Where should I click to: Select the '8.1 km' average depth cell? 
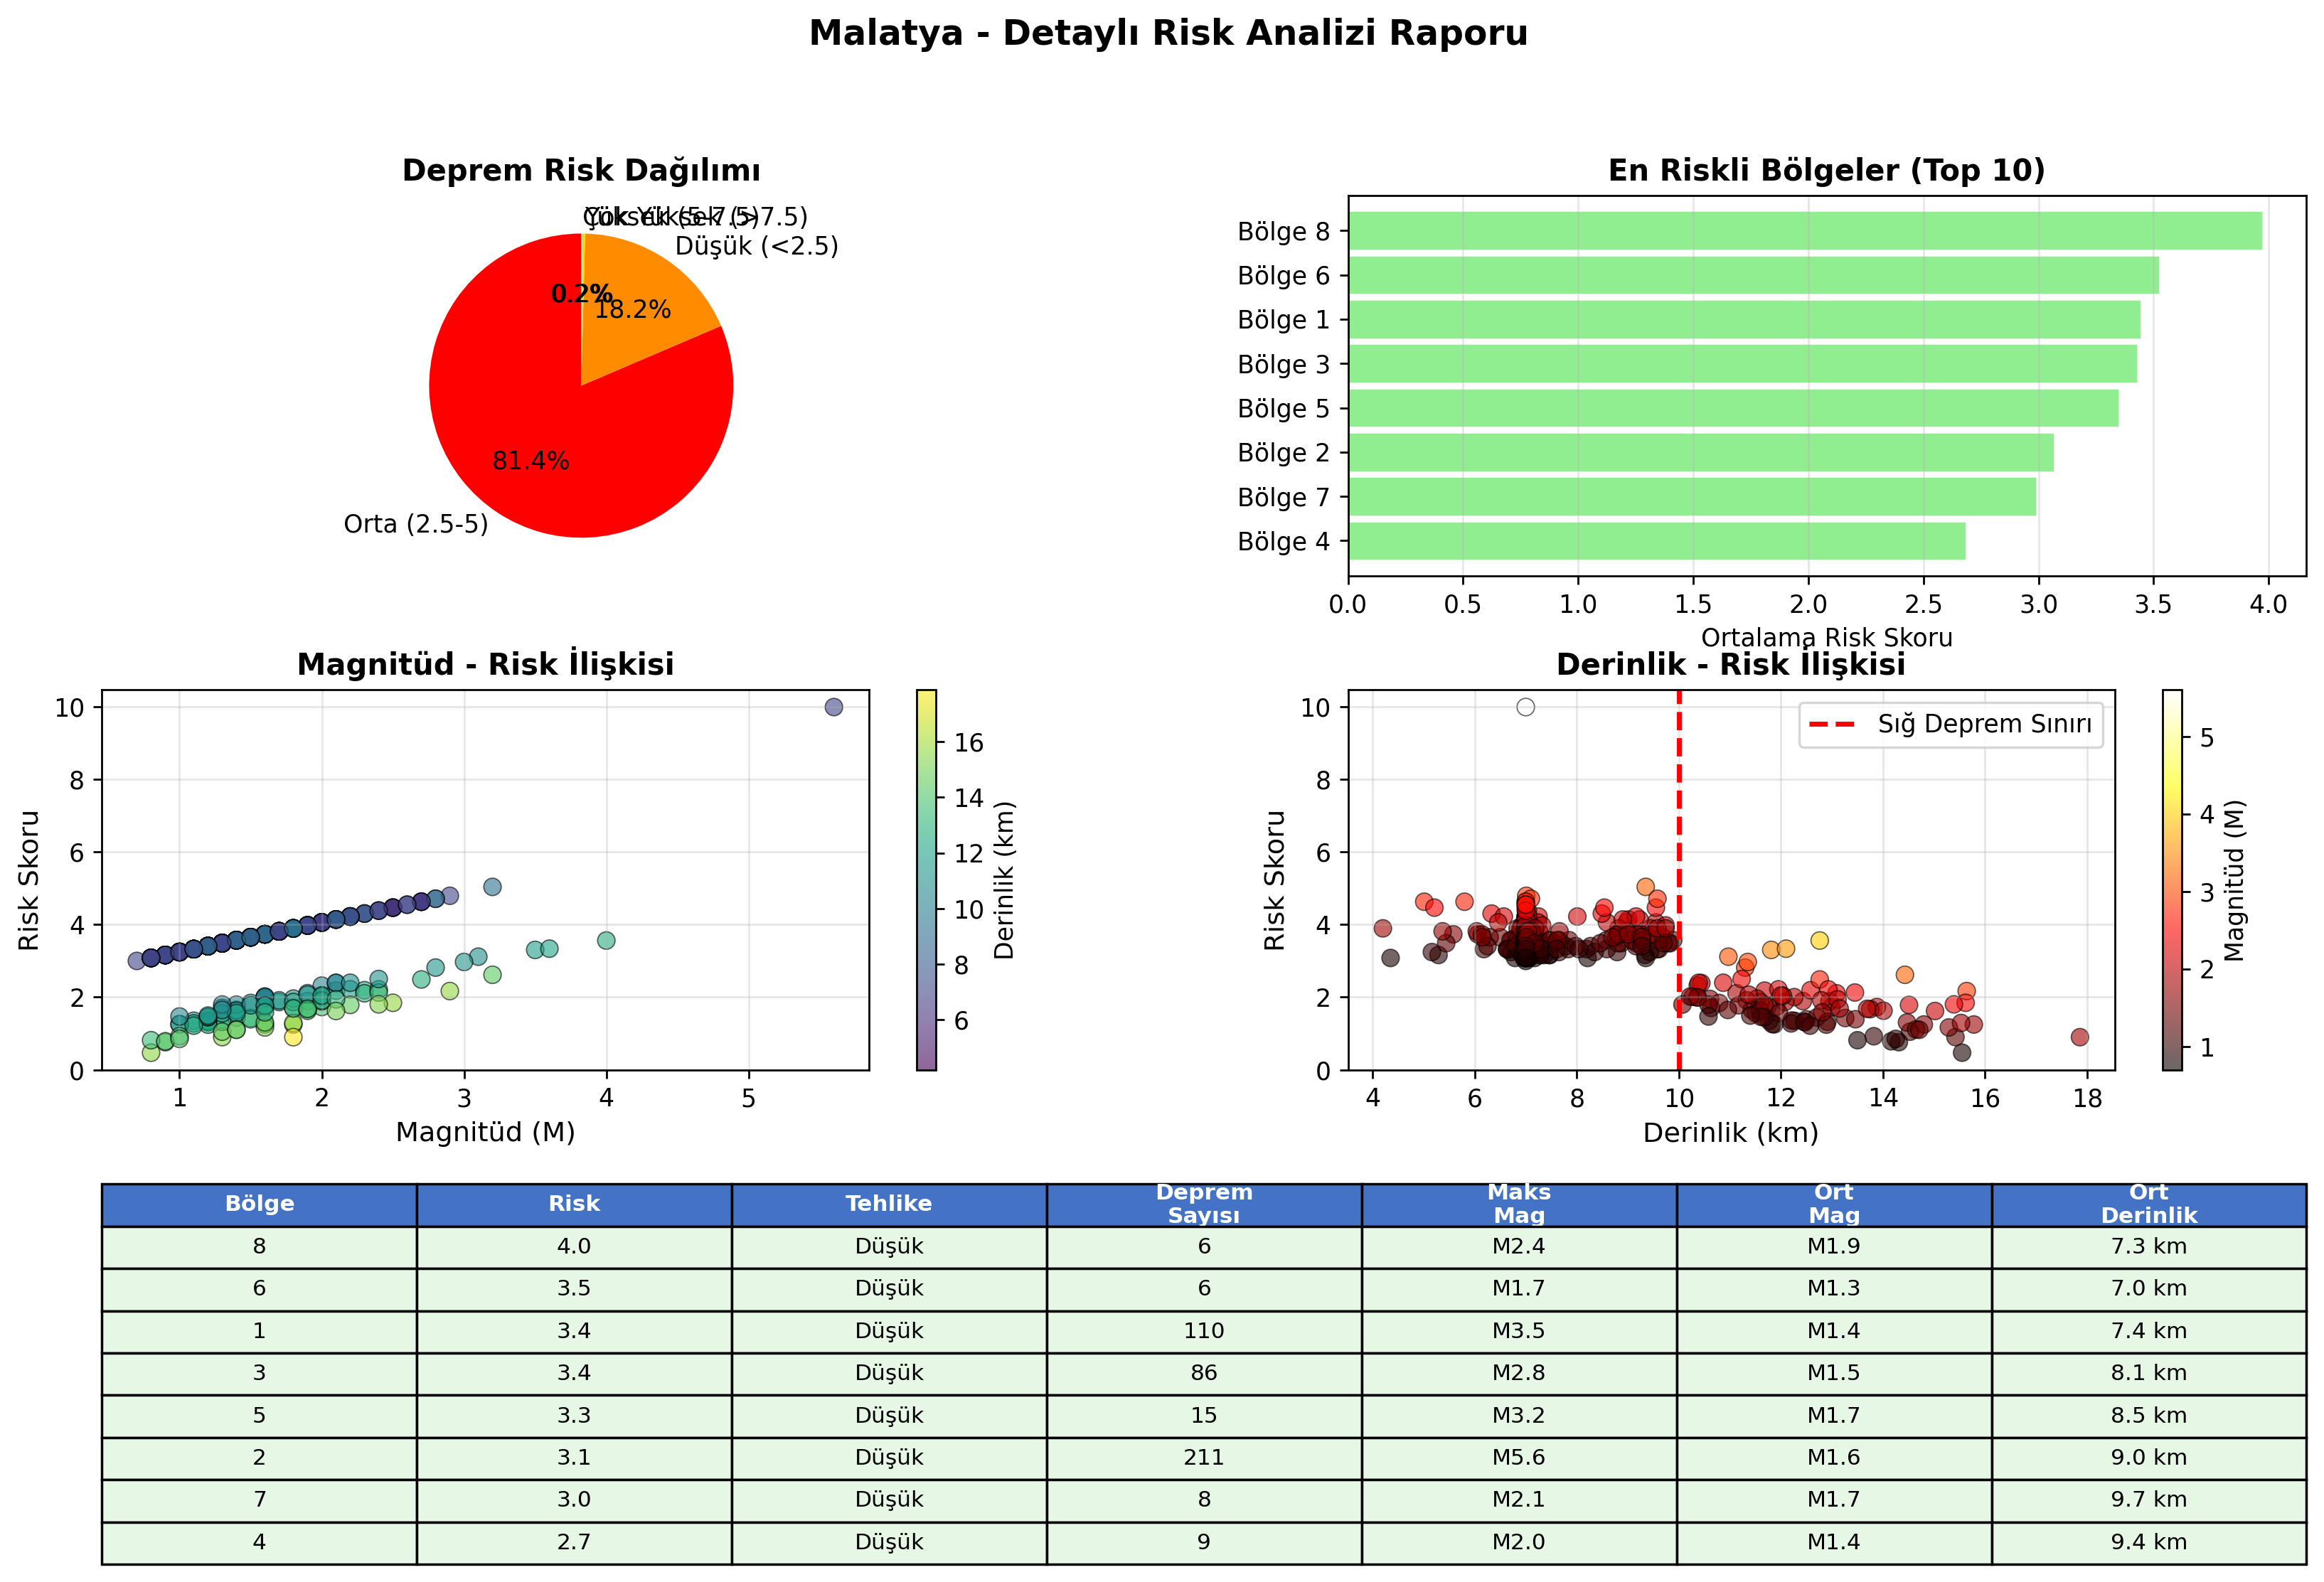[x=2149, y=1373]
